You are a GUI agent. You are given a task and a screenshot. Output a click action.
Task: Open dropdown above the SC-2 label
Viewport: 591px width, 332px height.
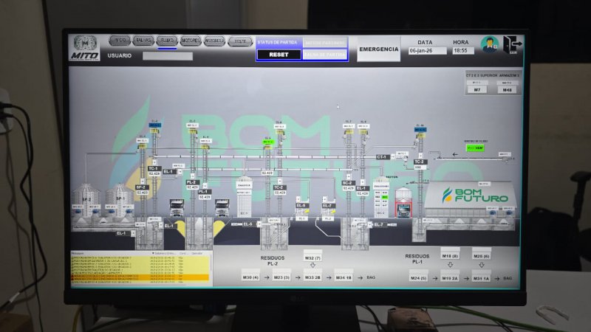349,176
